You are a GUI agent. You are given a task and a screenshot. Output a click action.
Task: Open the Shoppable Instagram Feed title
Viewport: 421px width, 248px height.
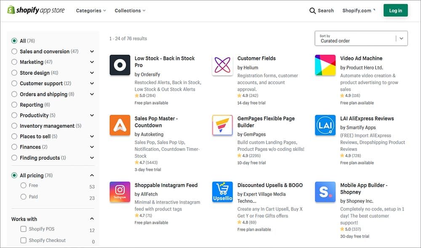[166, 185]
